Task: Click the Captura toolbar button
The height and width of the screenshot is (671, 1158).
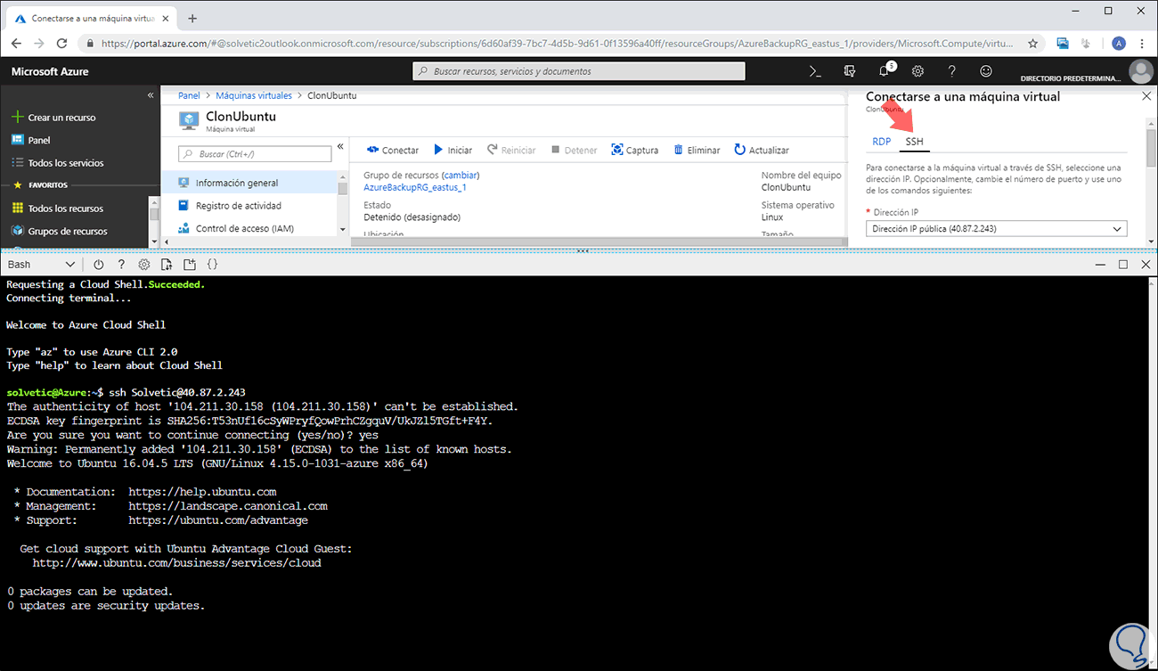Action: [635, 151]
